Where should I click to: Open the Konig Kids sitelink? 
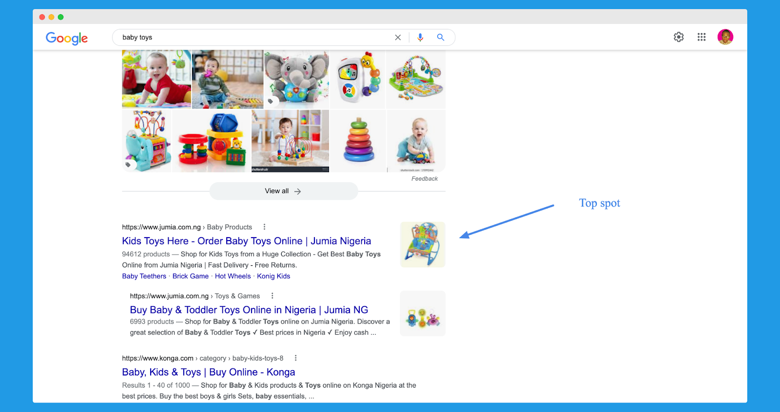273,276
